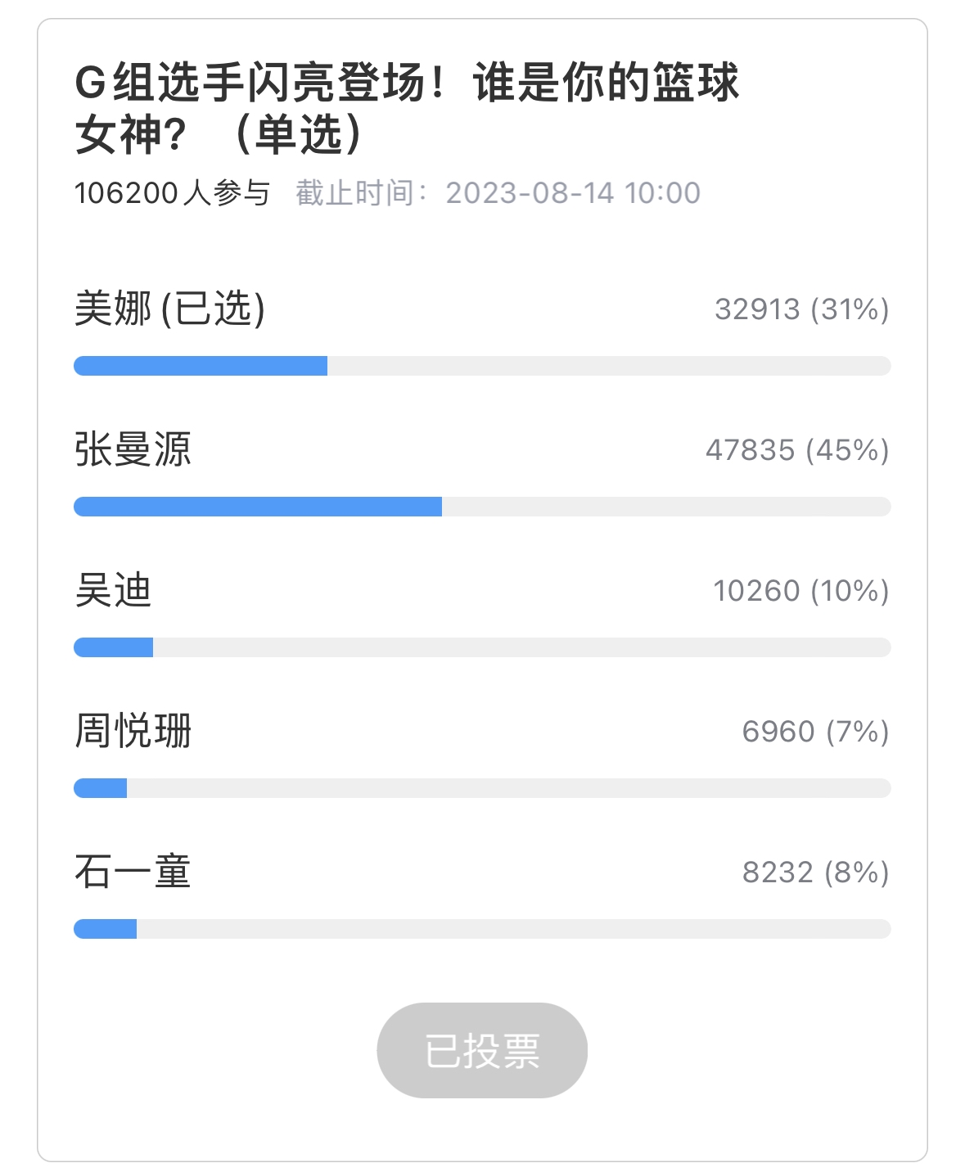Click 吴迪's vote progress bar

(x=482, y=647)
